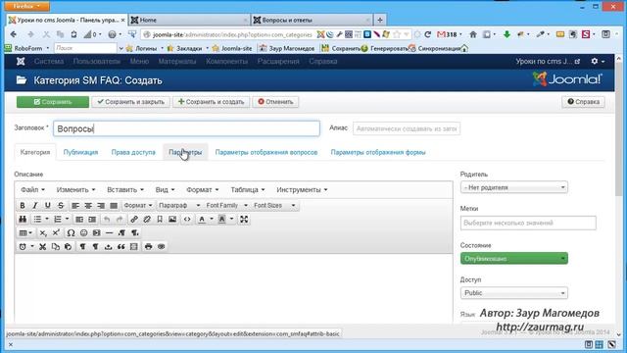Remove link with the unlink icon
Screen dimensions: 627x353
click(147, 219)
